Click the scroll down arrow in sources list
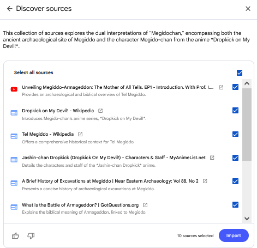The width and height of the screenshot is (257, 248). coord(247,218)
